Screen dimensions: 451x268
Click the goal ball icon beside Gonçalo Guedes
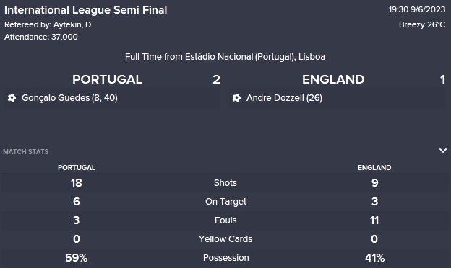pos(12,98)
